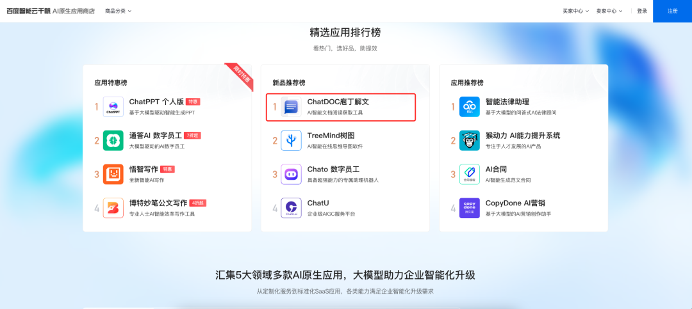Screen dimensions: 692x309
Task: Click the 特惠 tag beside ChatPPT
Action: point(193,102)
